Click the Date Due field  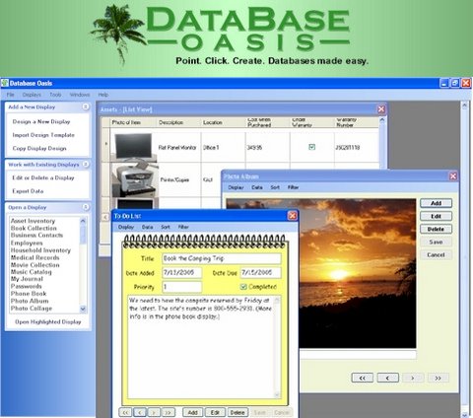pos(261,272)
